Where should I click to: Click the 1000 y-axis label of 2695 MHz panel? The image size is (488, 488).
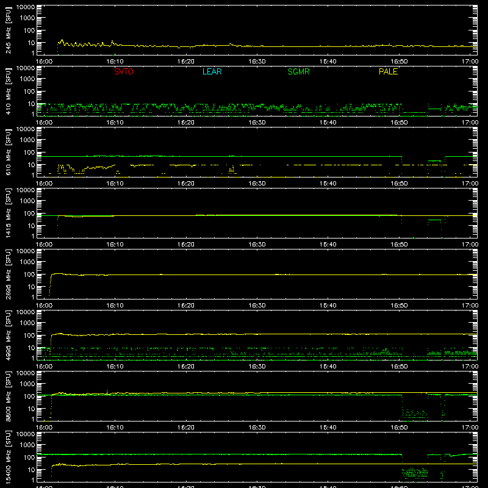pyautogui.click(x=27, y=262)
